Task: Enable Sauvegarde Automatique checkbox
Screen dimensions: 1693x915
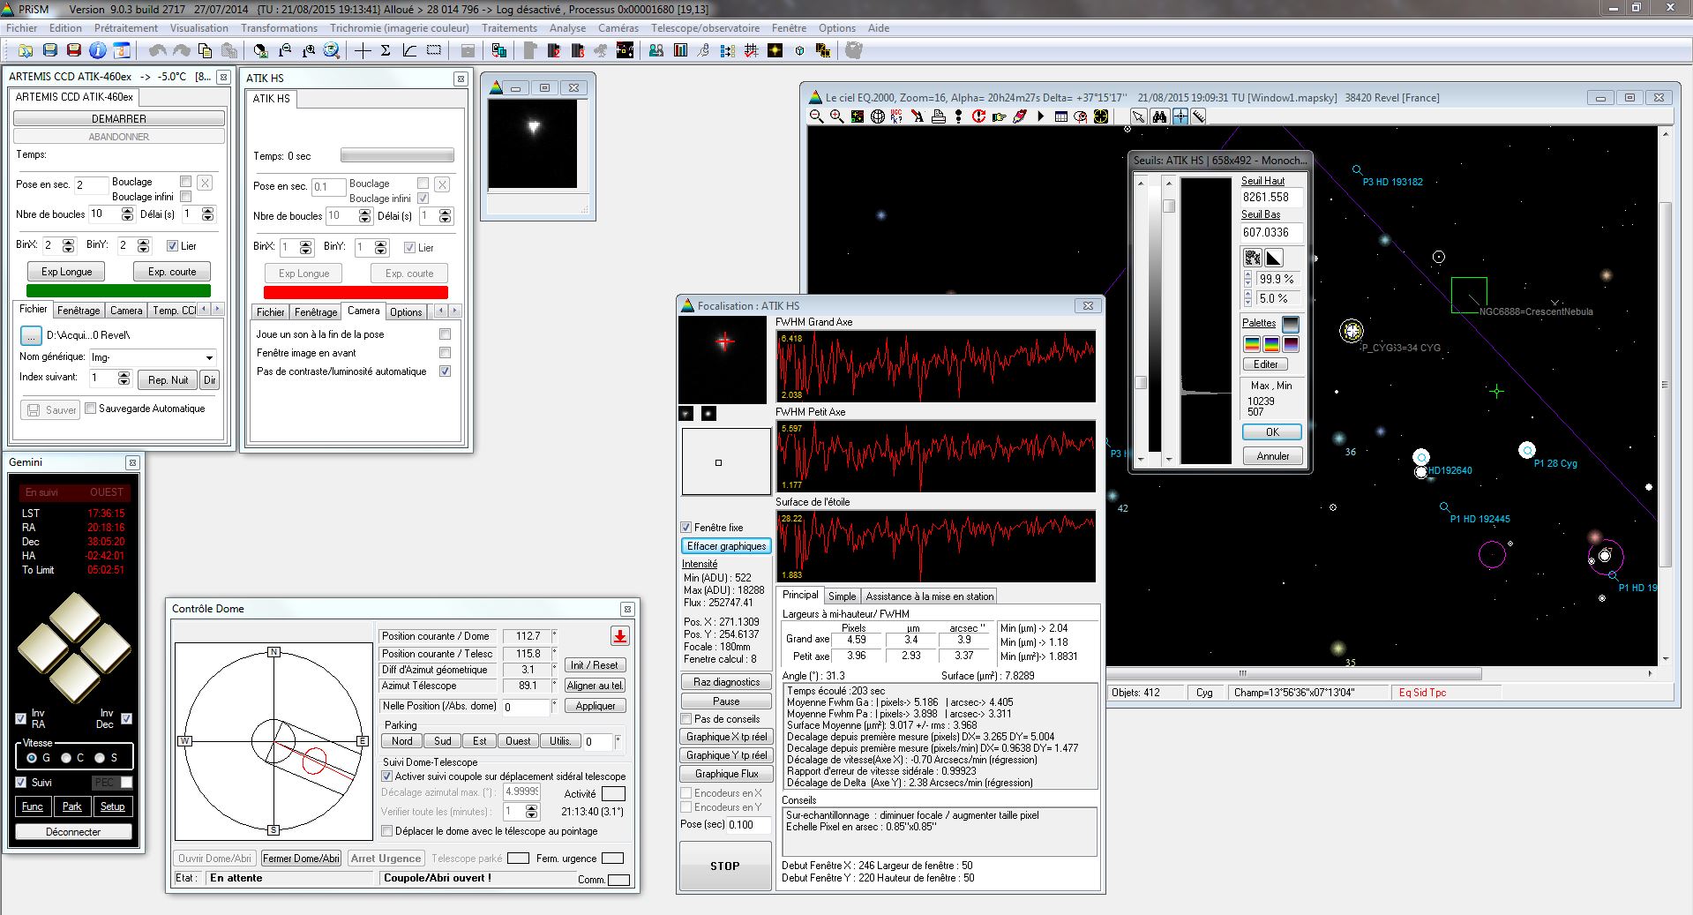Action: [x=90, y=409]
